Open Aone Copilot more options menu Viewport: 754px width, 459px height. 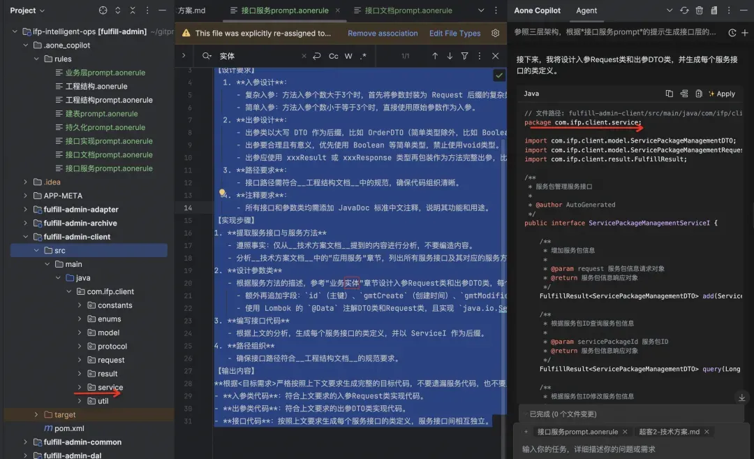pyautogui.click(x=729, y=10)
